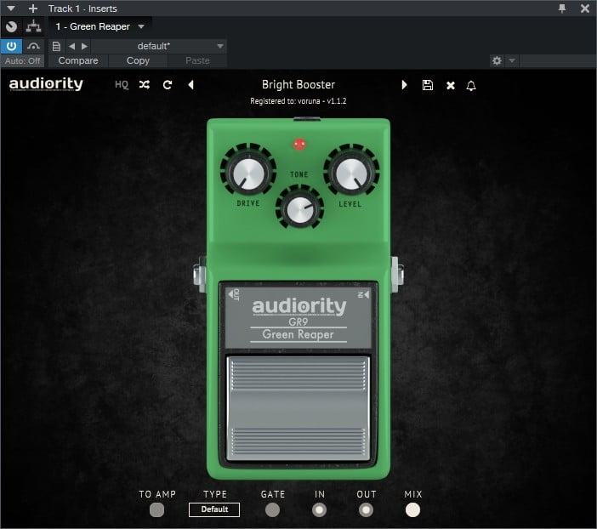Open the 1 - Green Reaper plugin dropdown
The height and width of the screenshot is (529, 597).
99,26
